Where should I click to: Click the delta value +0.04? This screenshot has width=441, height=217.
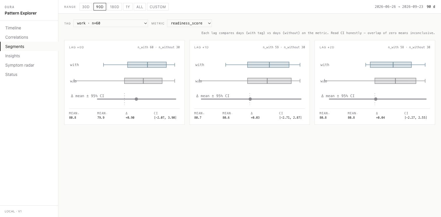[x=380, y=118]
